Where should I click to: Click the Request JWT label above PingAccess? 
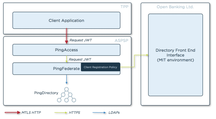[81, 40]
